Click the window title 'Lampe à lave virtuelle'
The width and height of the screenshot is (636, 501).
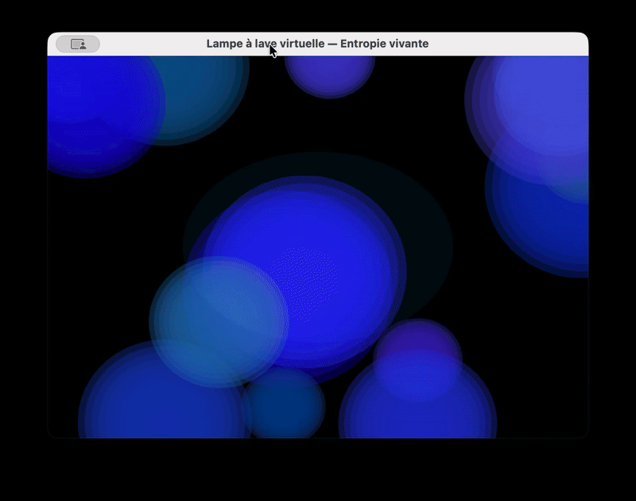pyautogui.click(x=317, y=44)
